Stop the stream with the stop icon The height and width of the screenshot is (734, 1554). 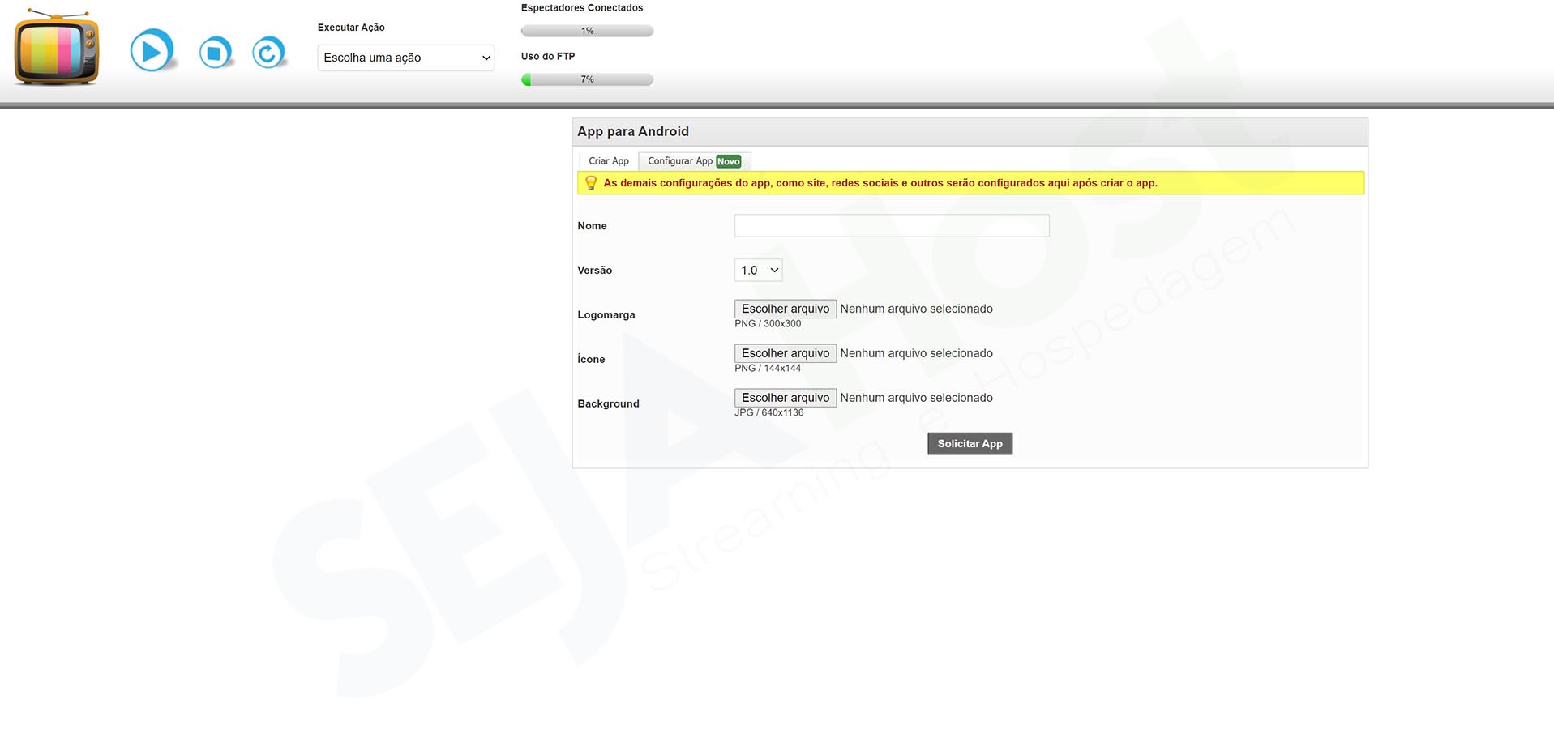pos(215,53)
